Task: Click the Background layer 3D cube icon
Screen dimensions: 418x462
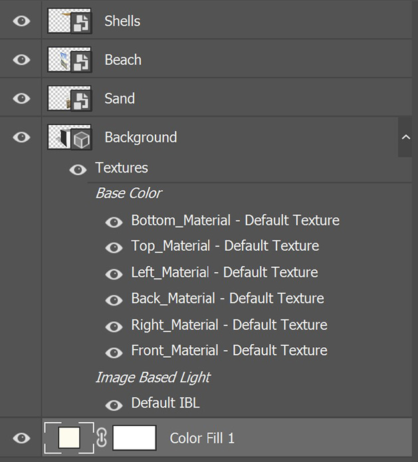Action: 81,139
